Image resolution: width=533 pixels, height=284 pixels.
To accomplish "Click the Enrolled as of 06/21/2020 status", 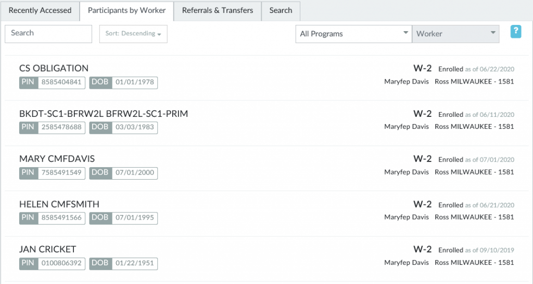I will pos(476,205).
